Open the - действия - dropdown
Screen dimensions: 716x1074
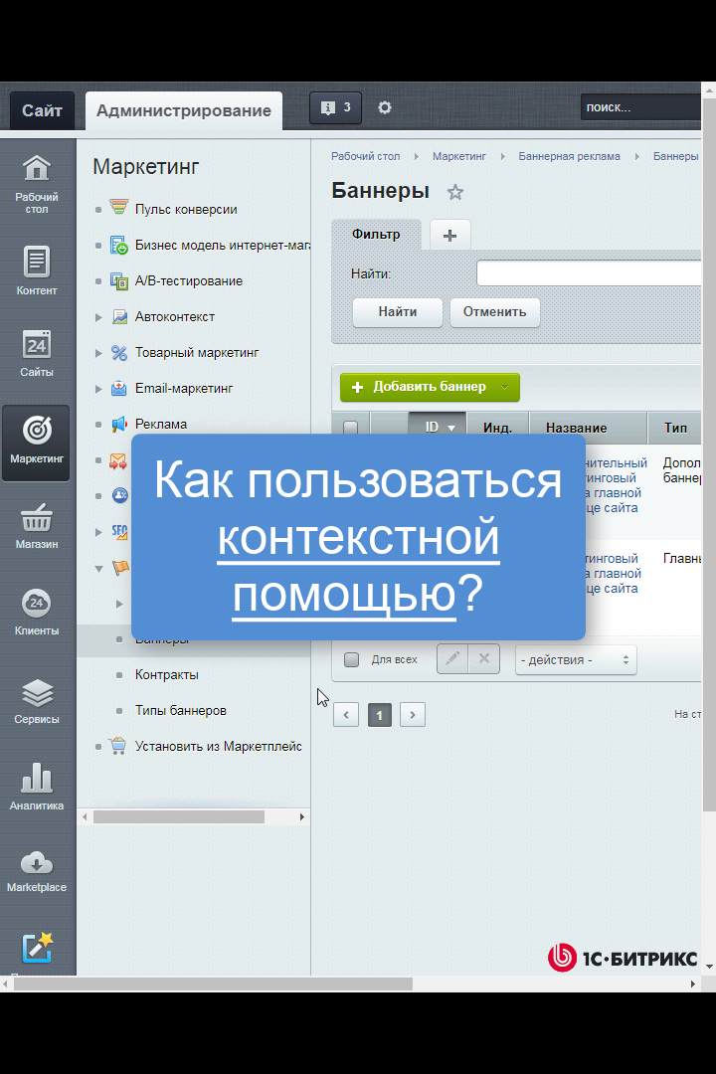(576, 659)
